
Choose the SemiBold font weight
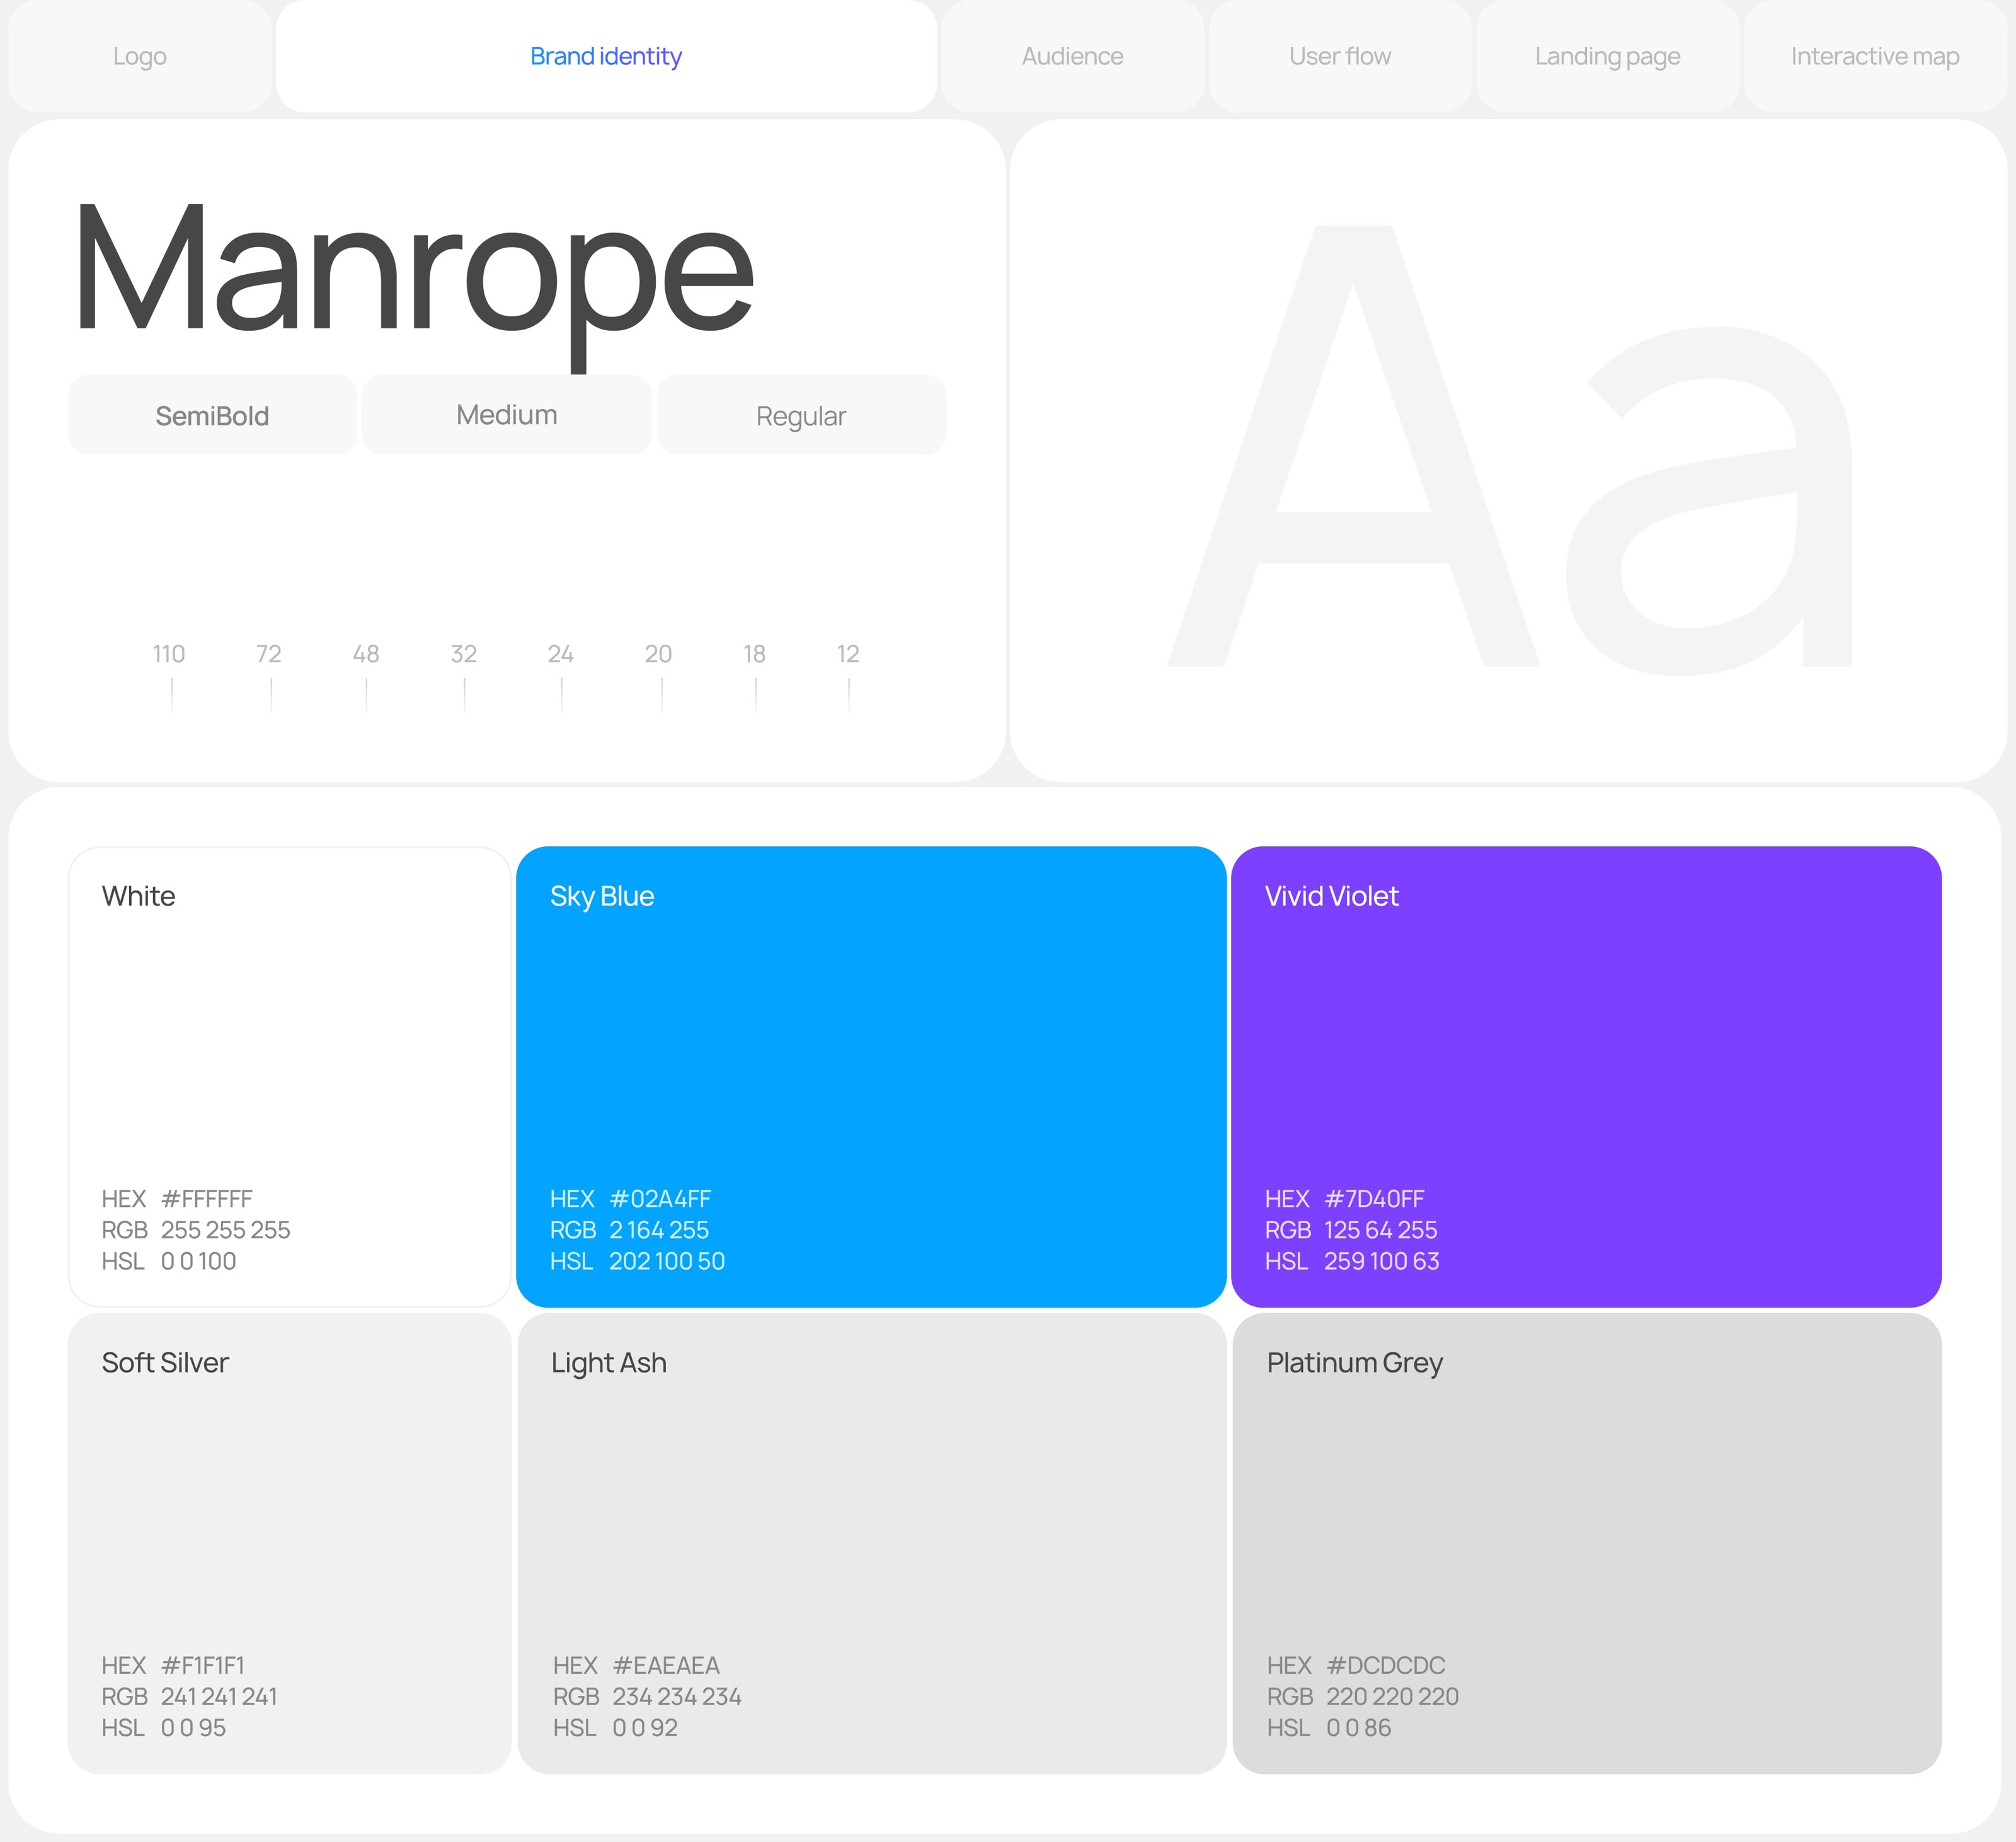pyautogui.click(x=212, y=415)
